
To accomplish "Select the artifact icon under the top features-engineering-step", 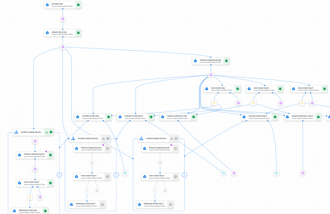I will (x=211, y=75).
